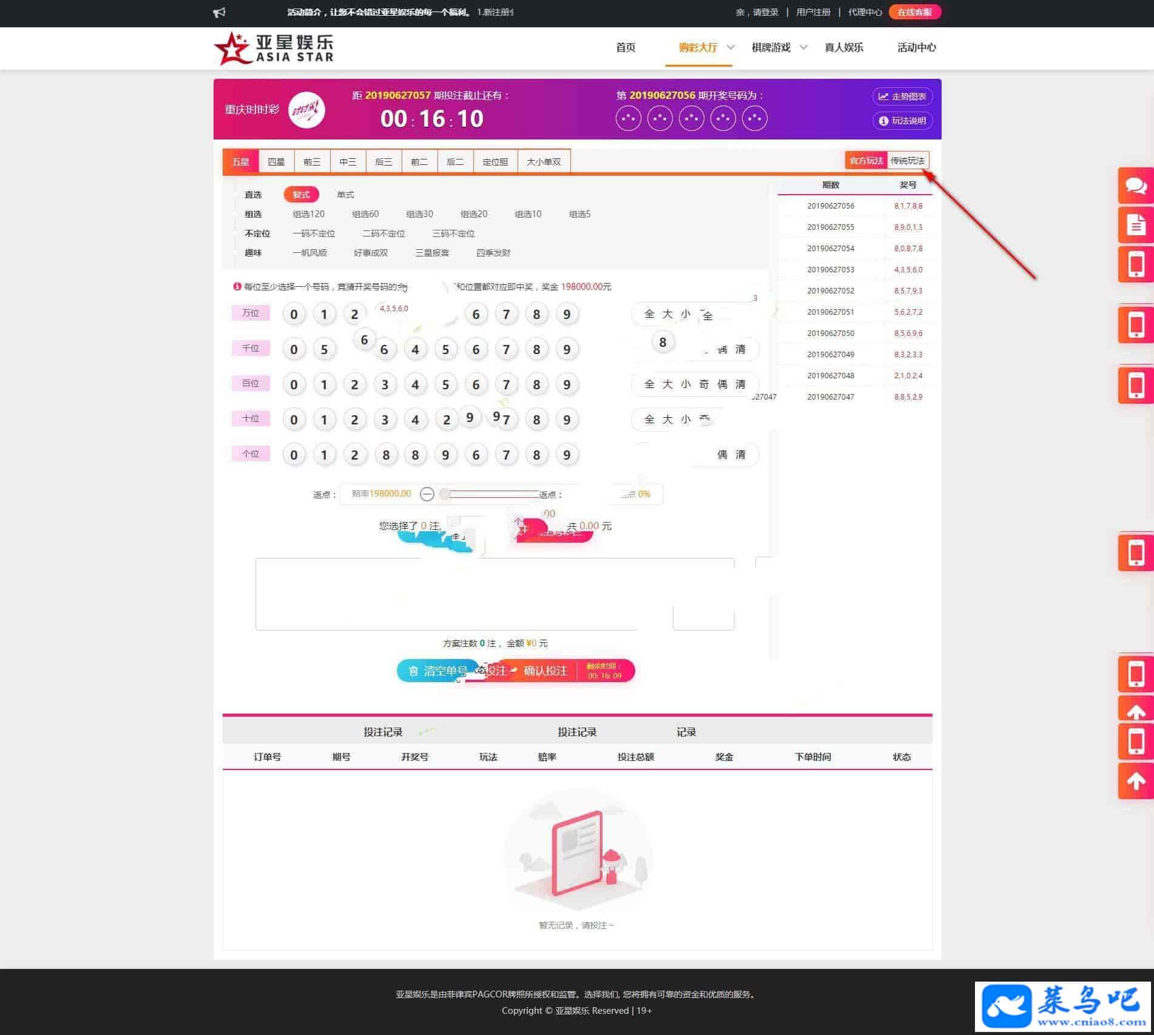Screen dimensions: 1154x1035
Task: Open the 走势图表 trend chart
Action: (x=902, y=96)
